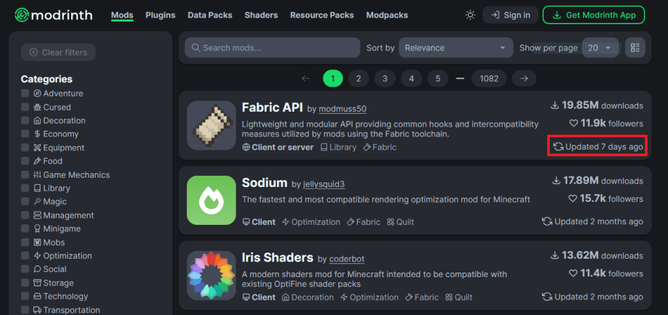Open the Modpacks tab
This screenshot has width=668, height=315.
(x=387, y=15)
